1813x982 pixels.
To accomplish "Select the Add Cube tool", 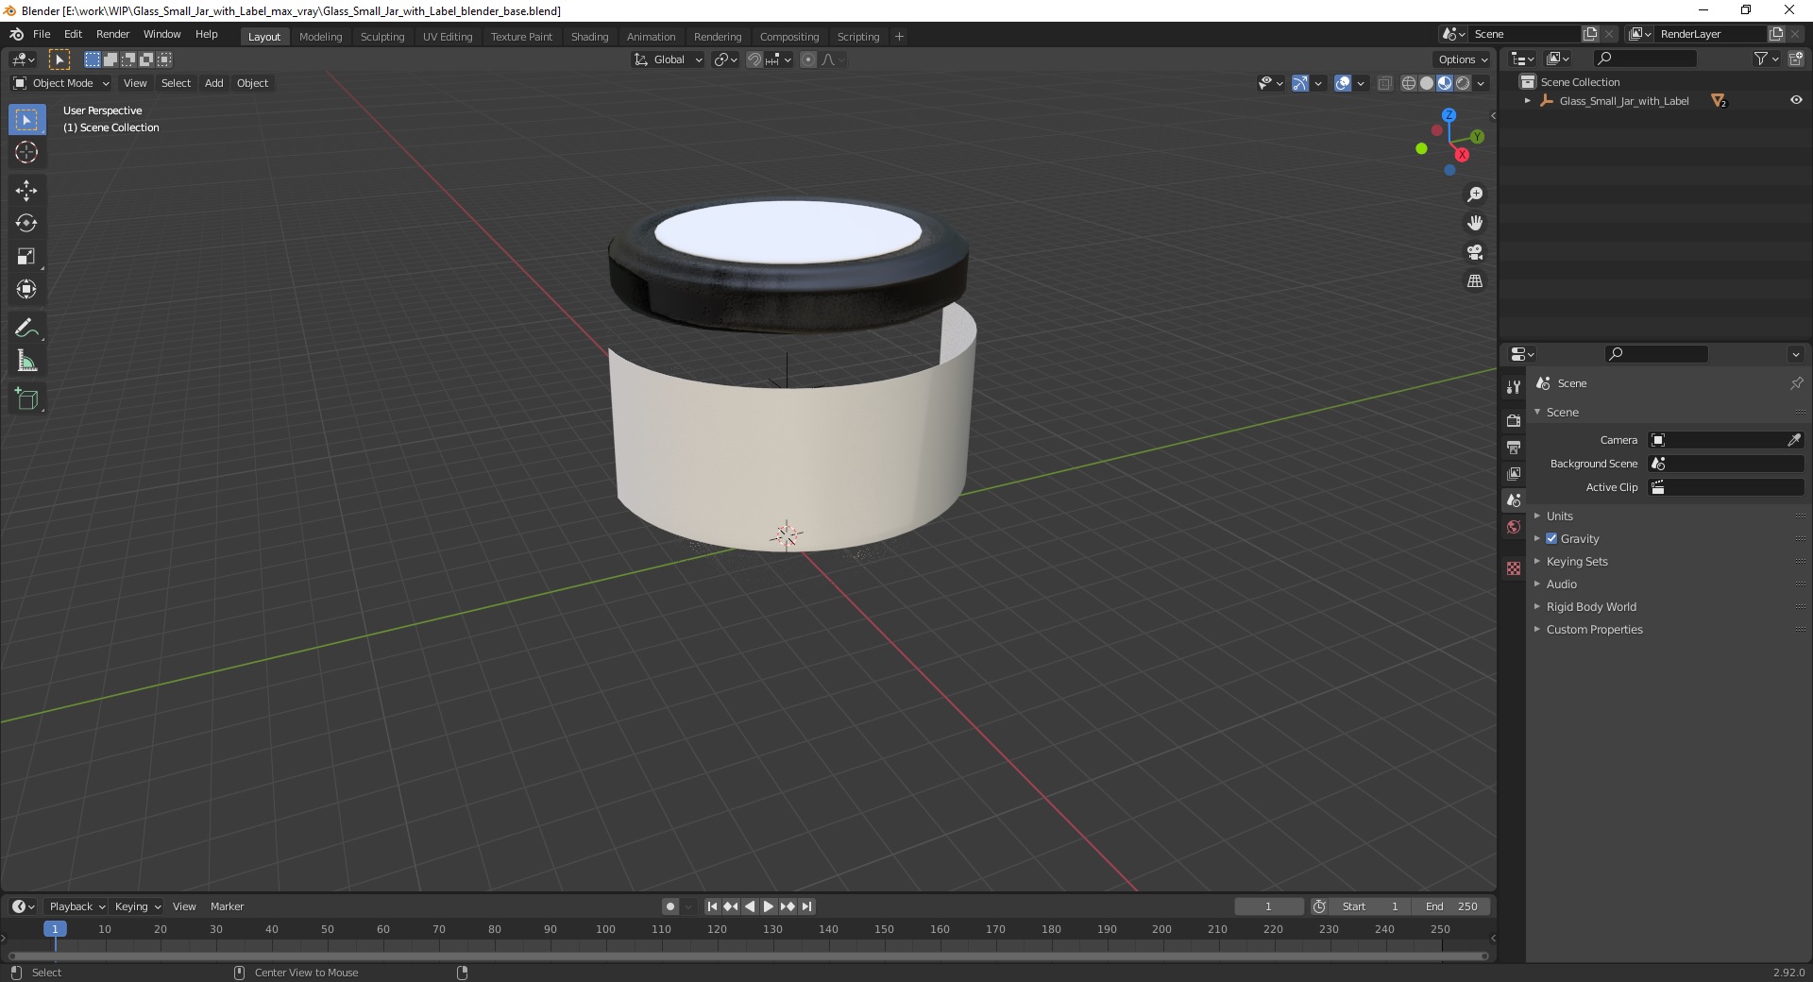I will 26,399.
